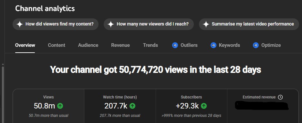The height and width of the screenshot is (123, 302).
Task: Click the Channel analytics heading
Action: pos(45,8)
